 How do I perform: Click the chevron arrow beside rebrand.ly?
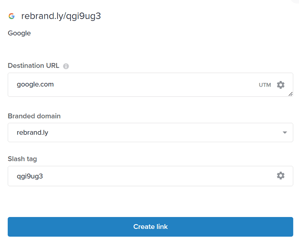tap(284, 132)
